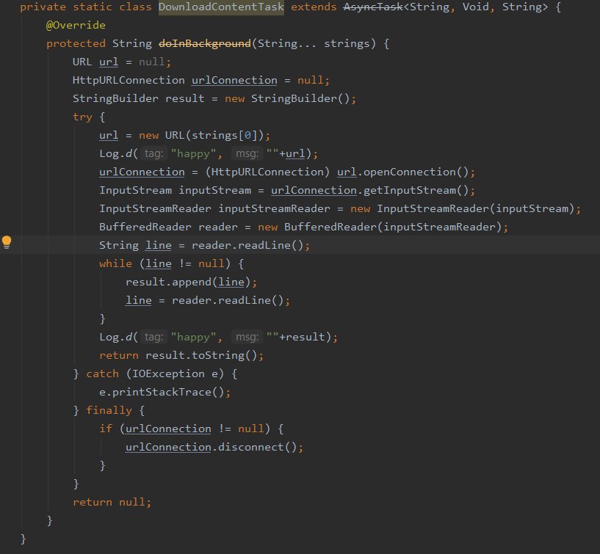Click '<String, Void, String>' generic parameters
600x554 pixels.
(476, 7)
